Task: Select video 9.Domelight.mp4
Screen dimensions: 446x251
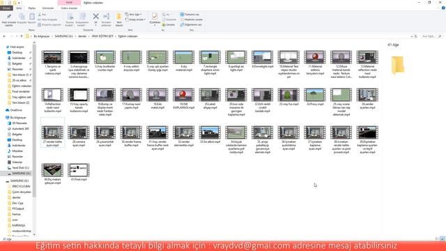Action: pos(262,59)
